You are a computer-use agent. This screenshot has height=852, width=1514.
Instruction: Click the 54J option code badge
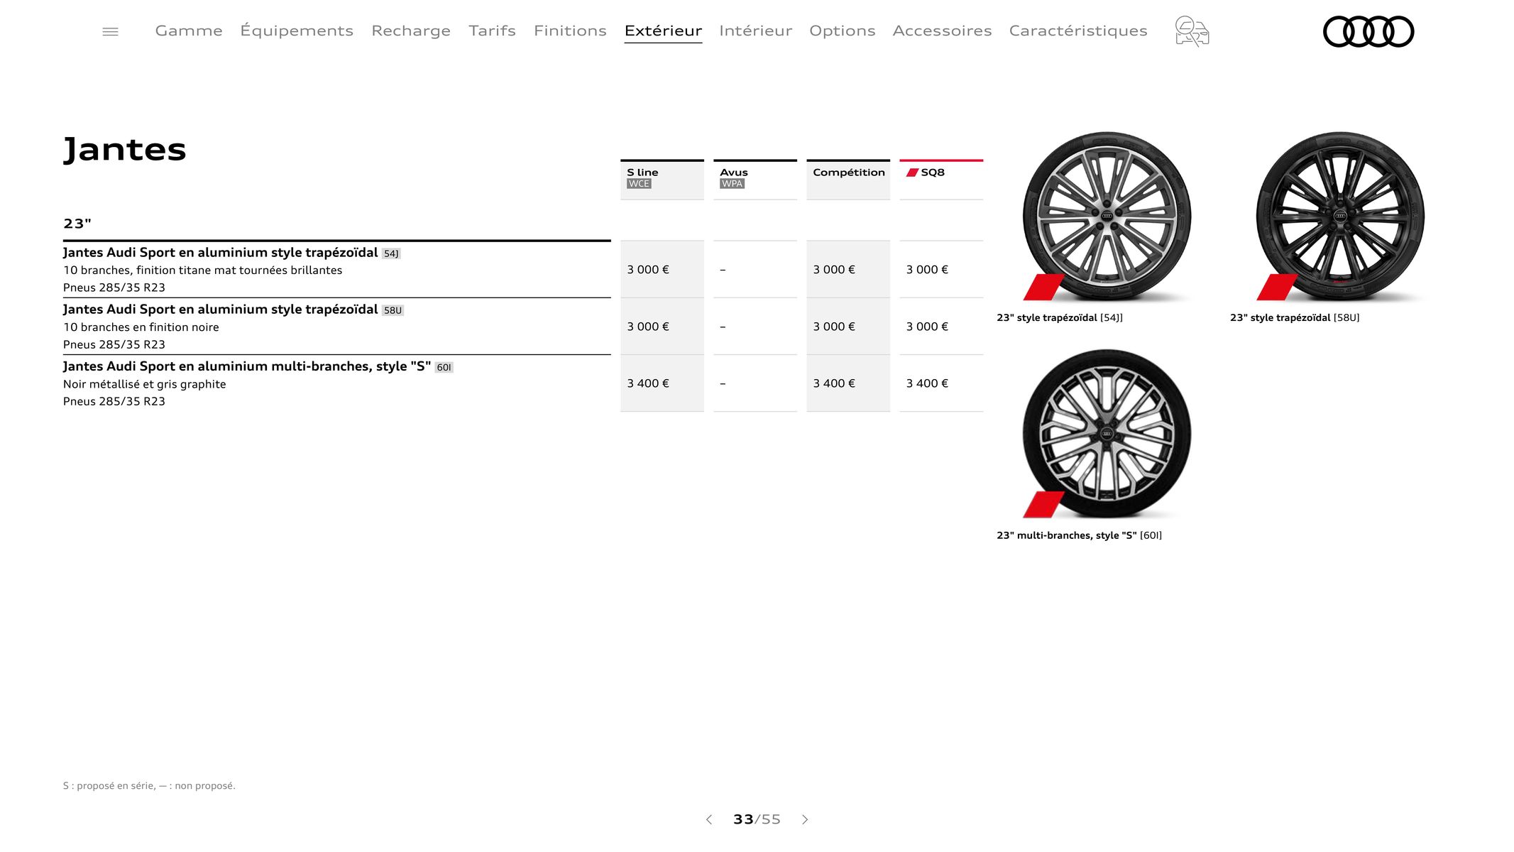coord(391,253)
